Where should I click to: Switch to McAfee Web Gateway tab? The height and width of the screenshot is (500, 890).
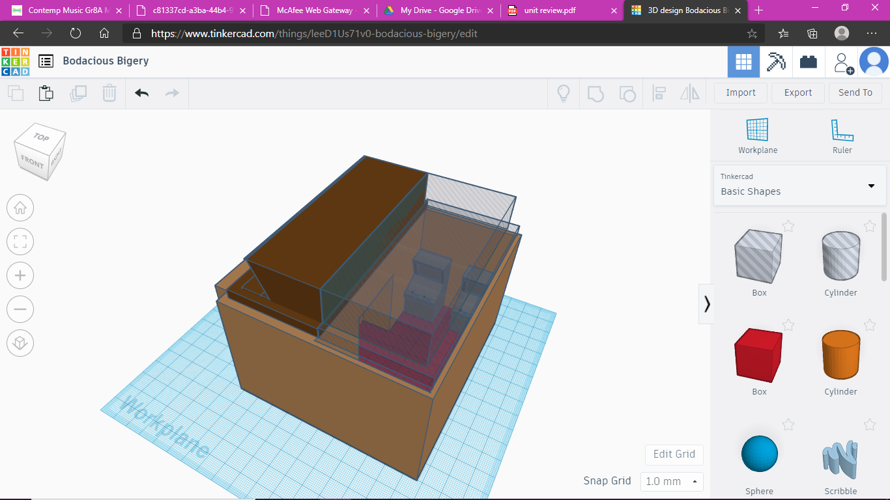click(315, 10)
